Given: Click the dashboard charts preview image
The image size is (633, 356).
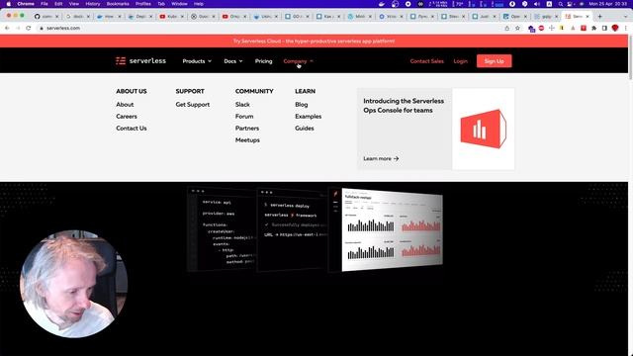Looking at the screenshot, I should 393,229.
